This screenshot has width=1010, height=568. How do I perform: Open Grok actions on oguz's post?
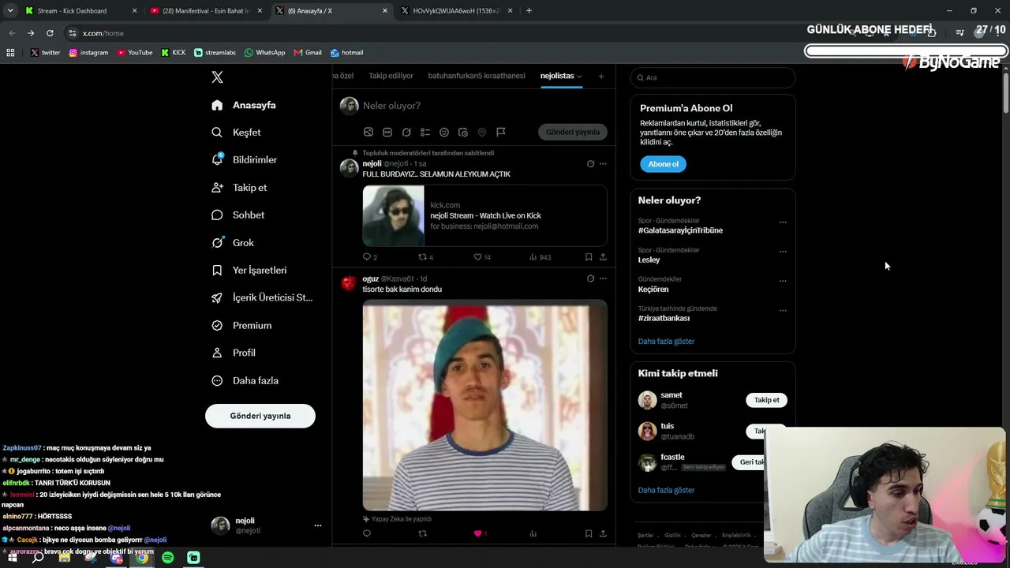coord(590,278)
